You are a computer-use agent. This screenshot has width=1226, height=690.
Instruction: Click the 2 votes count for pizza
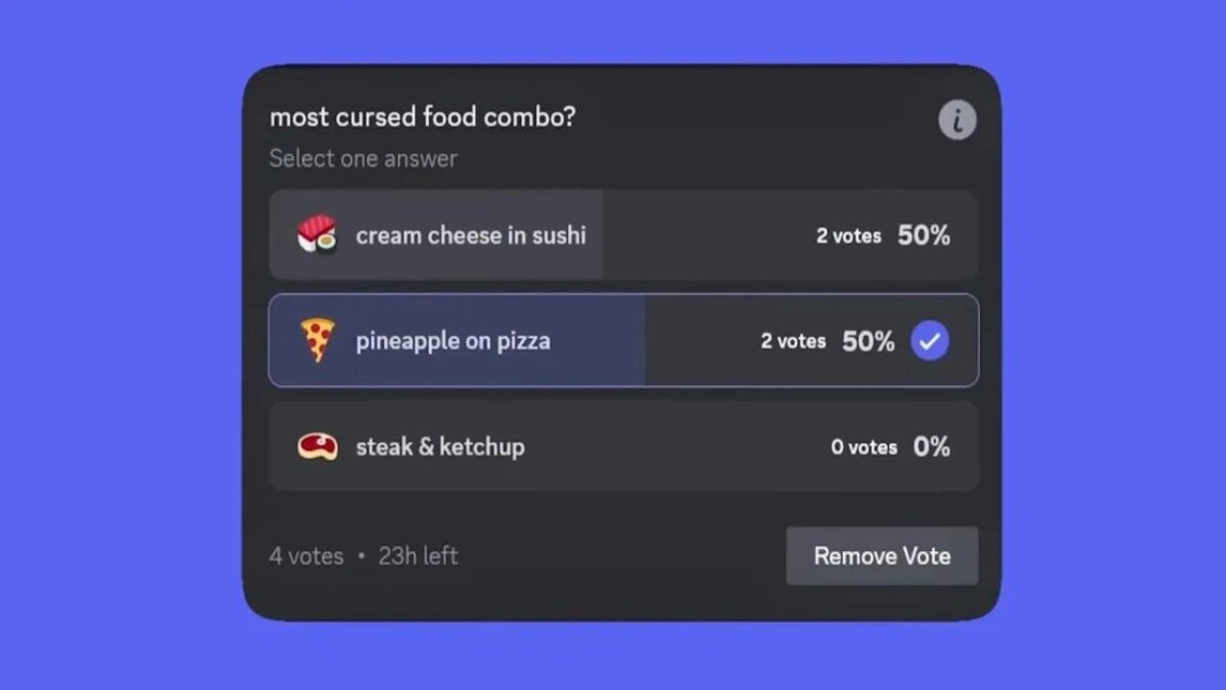click(793, 341)
